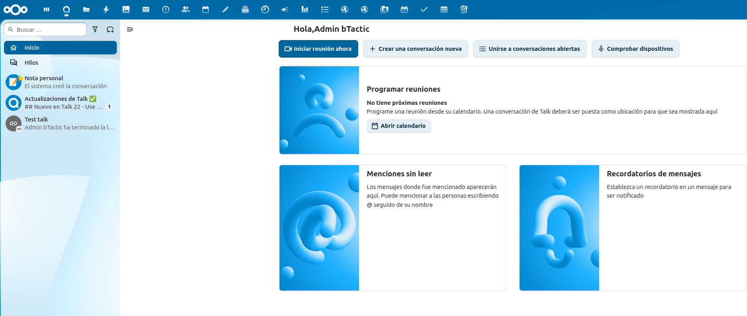Select the Inicio navigation item

[60, 48]
